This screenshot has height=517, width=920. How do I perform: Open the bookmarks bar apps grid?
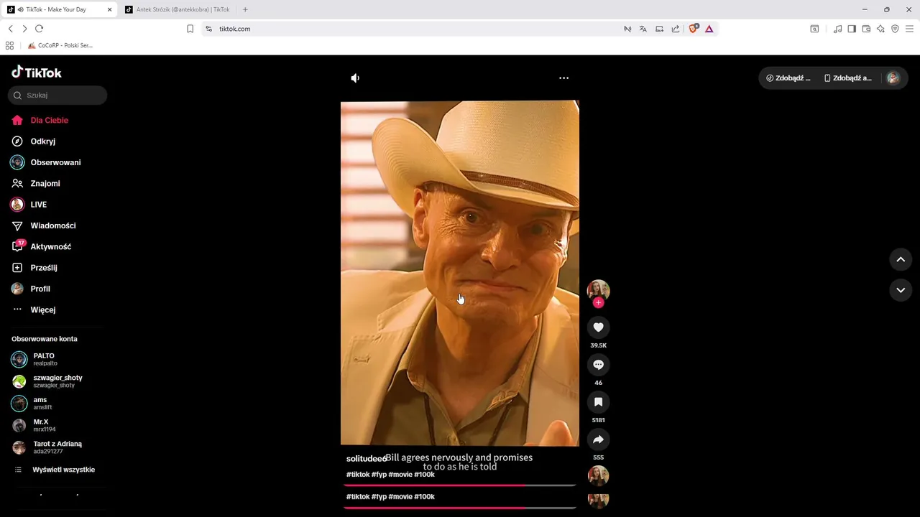9,45
